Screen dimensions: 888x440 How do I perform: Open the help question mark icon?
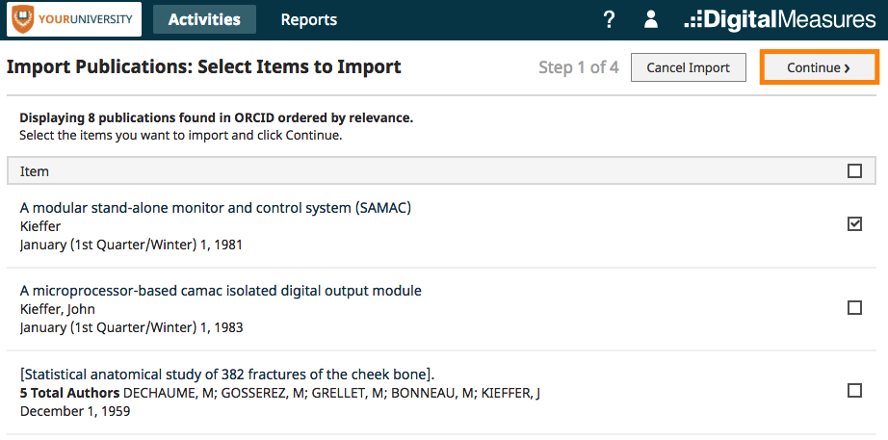click(x=609, y=20)
